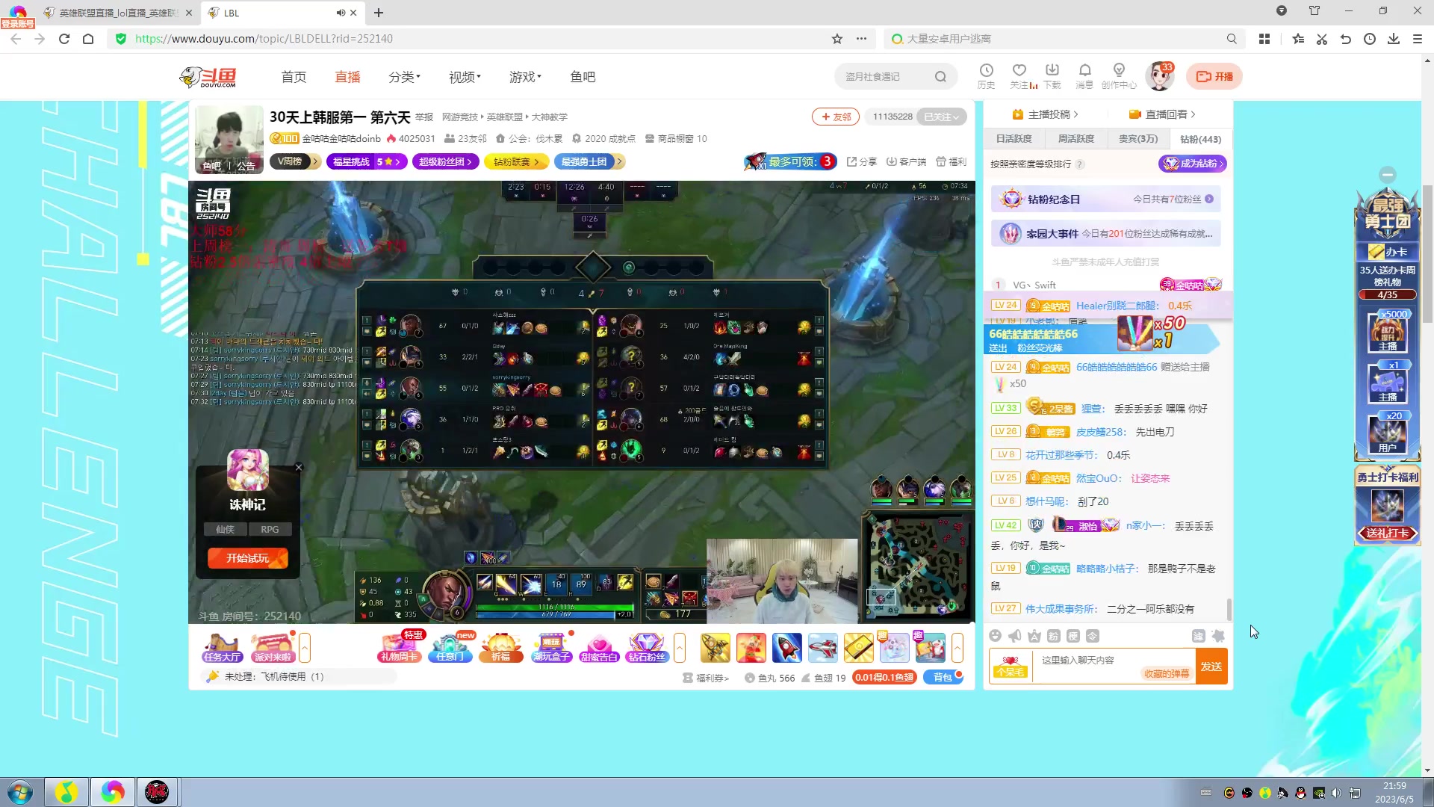The image size is (1434, 807).
Task: Click the 发送 send button
Action: tap(1211, 666)
